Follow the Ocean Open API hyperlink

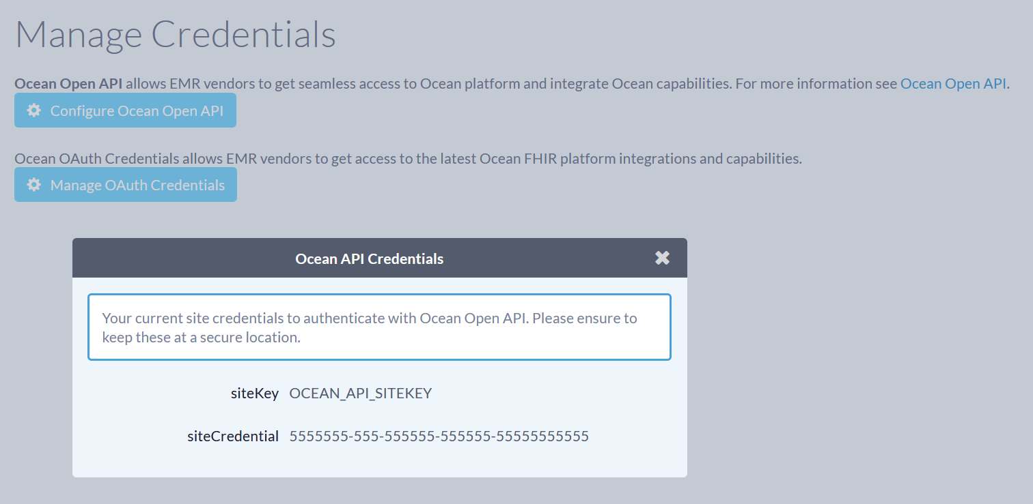(953, 84)
